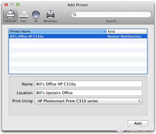Screen dimensions: 156x134
Task: Select the Bill's Office HP C310a row
Action: pos(78,36)
